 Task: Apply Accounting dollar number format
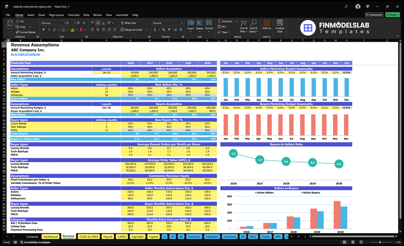[x=155, y=30]
